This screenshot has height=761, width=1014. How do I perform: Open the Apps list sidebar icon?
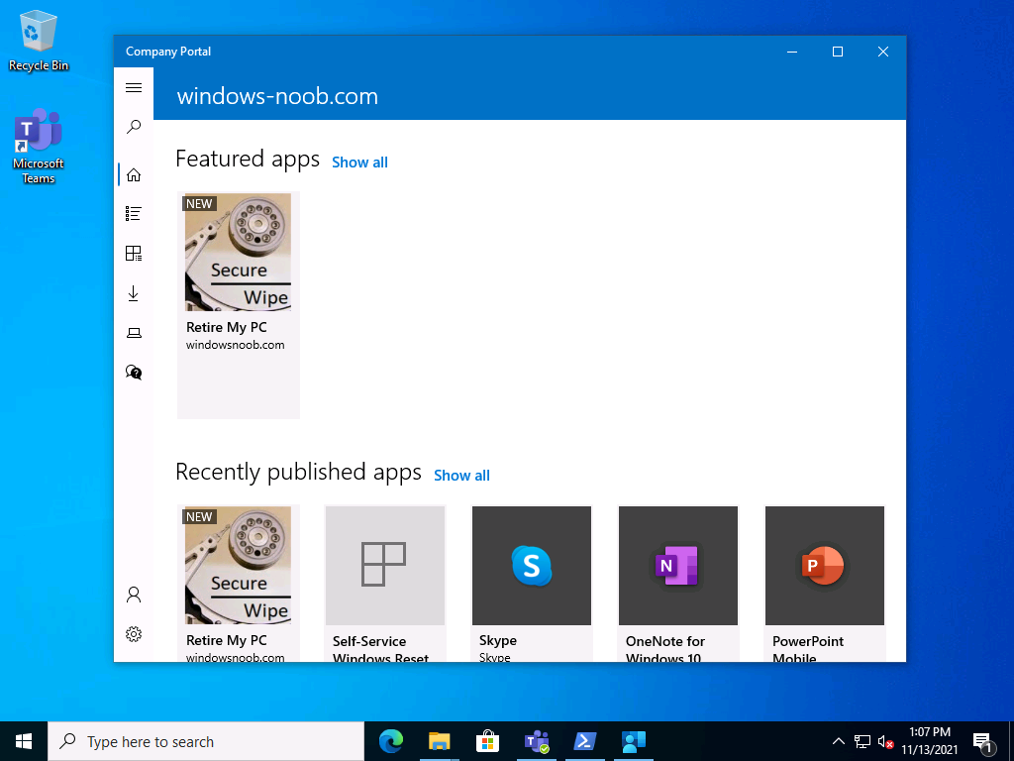[134, 214]
